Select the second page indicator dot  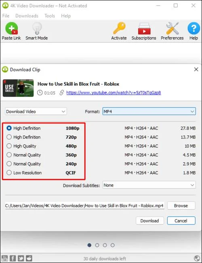[x=97, y=245]
